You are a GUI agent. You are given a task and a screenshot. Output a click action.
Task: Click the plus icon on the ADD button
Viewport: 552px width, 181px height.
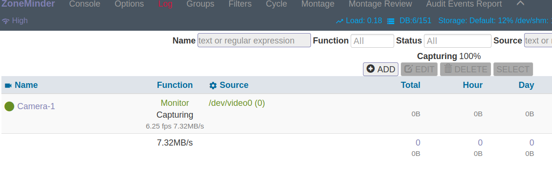tap(371, 69)
